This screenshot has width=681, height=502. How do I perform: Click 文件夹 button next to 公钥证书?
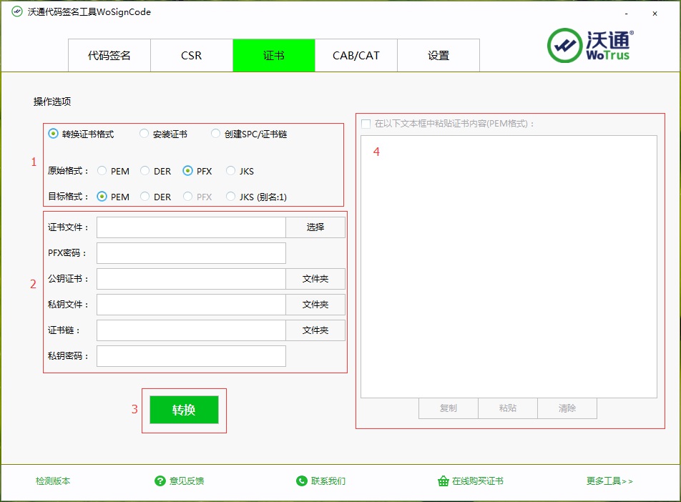315,279
